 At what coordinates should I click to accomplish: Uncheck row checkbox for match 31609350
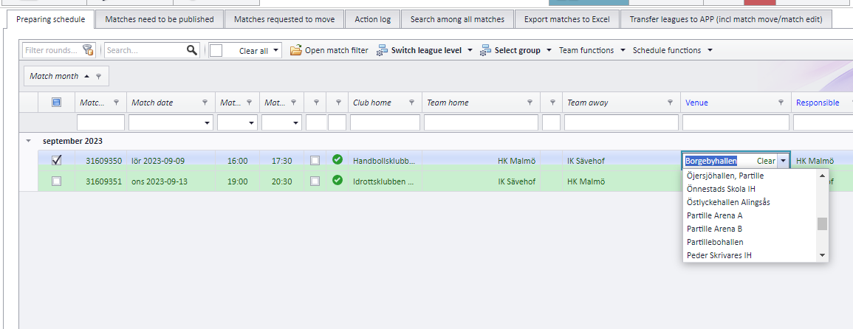57,160
